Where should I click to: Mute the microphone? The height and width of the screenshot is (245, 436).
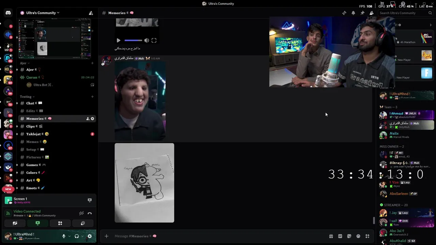tap(64, 236)
